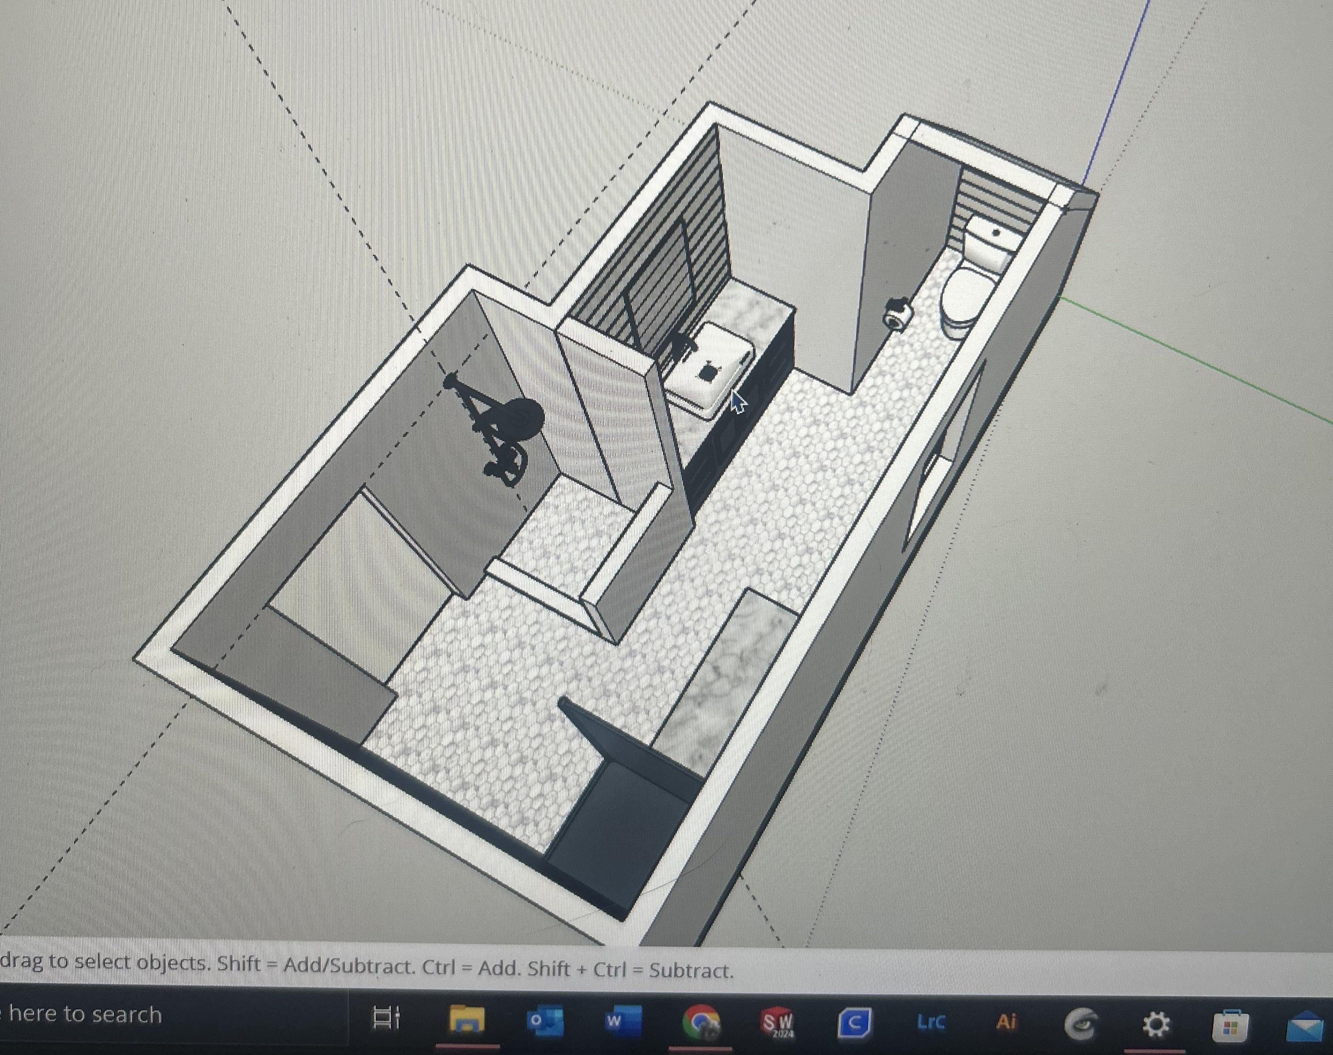Click the gray rhino-head taskbar icon
The height and width of the screenshot is (1055, 1333).
1082,1025
